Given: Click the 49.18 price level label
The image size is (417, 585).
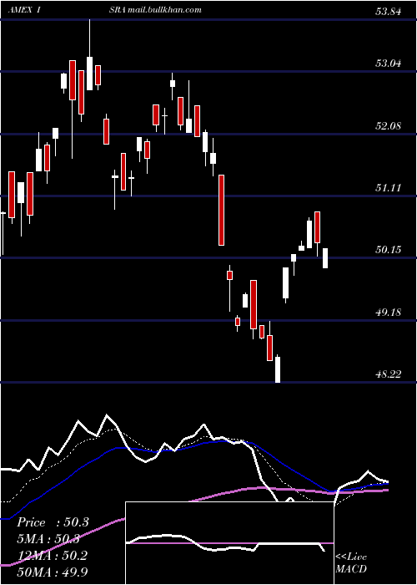Looking at the screenshot, I should (x=389, y=313).
